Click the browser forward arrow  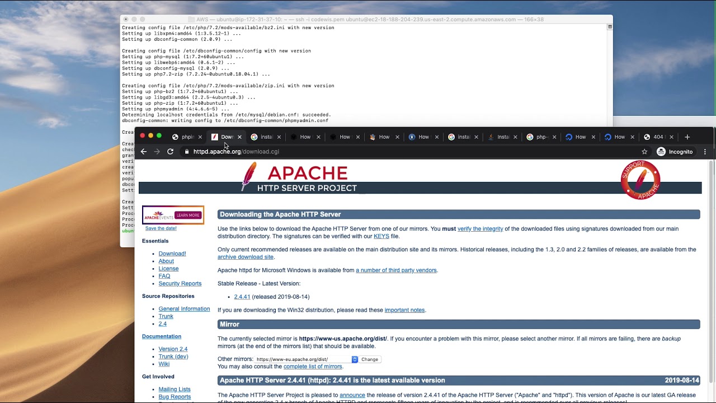[x=157, y=152]
